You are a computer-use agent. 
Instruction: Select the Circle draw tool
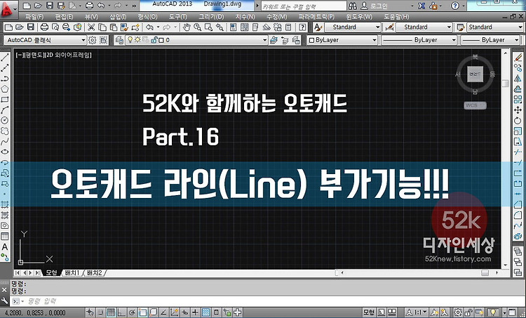[5, 120]
